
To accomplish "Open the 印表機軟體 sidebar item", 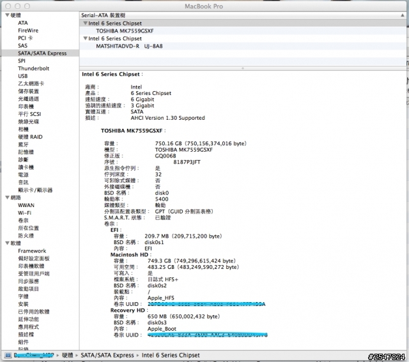I will (31, 266).
